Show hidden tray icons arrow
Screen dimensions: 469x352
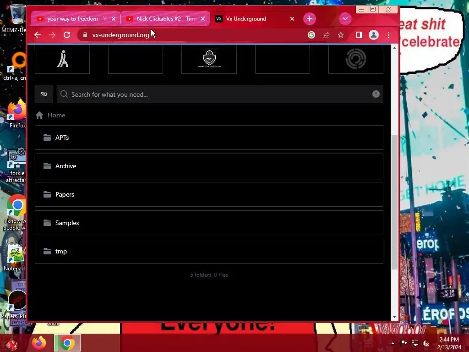[x=393, y=343]
